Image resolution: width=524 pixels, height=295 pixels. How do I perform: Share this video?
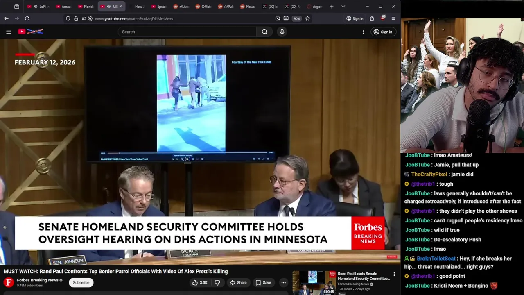tap(238, 282)
